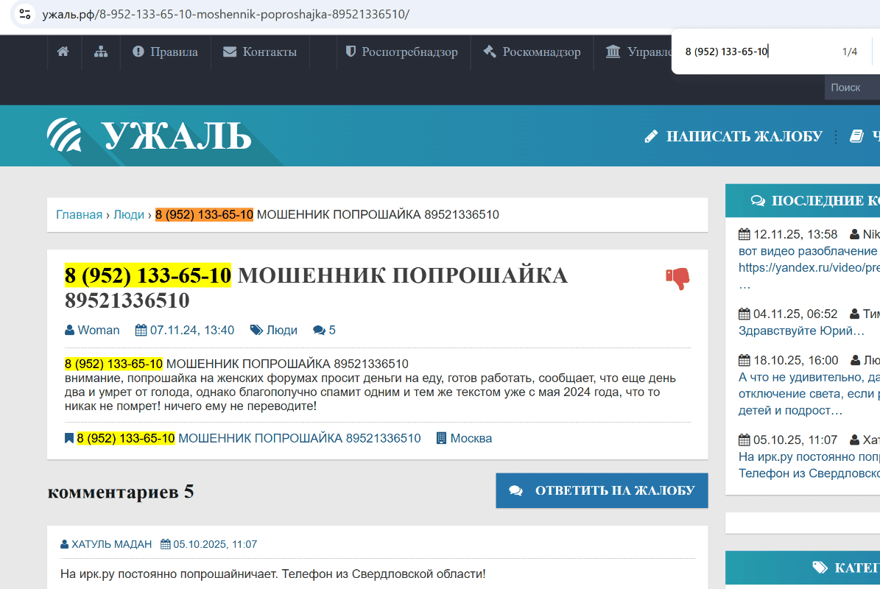Click the site info icon in address bar
The height and width of the screenshot is (589, 880).
pos(24,14)
